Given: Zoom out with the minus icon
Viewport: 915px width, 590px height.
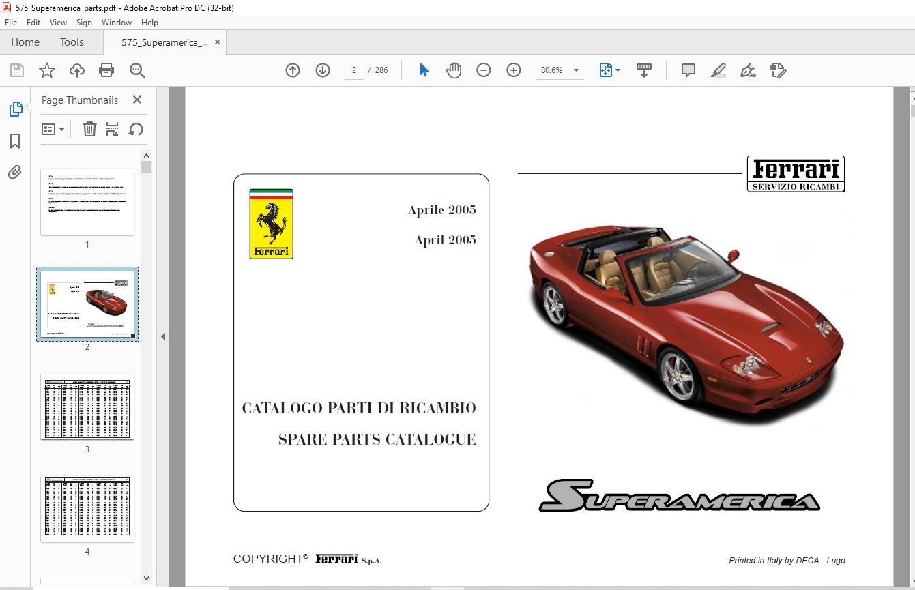Looking at the screenshot, I should click(484, 70).
